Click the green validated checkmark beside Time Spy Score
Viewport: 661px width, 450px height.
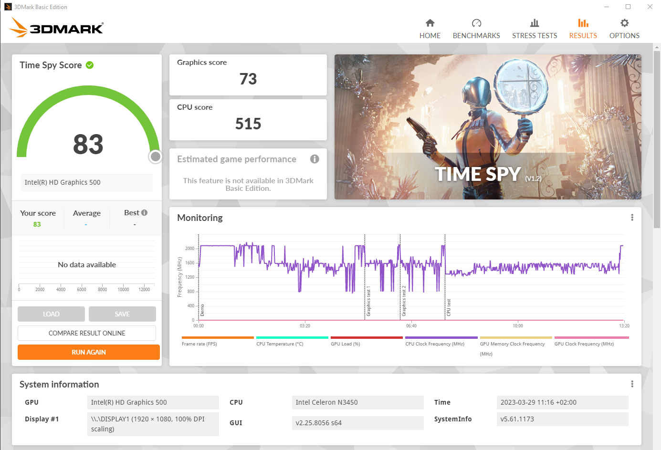pos(90,65)
